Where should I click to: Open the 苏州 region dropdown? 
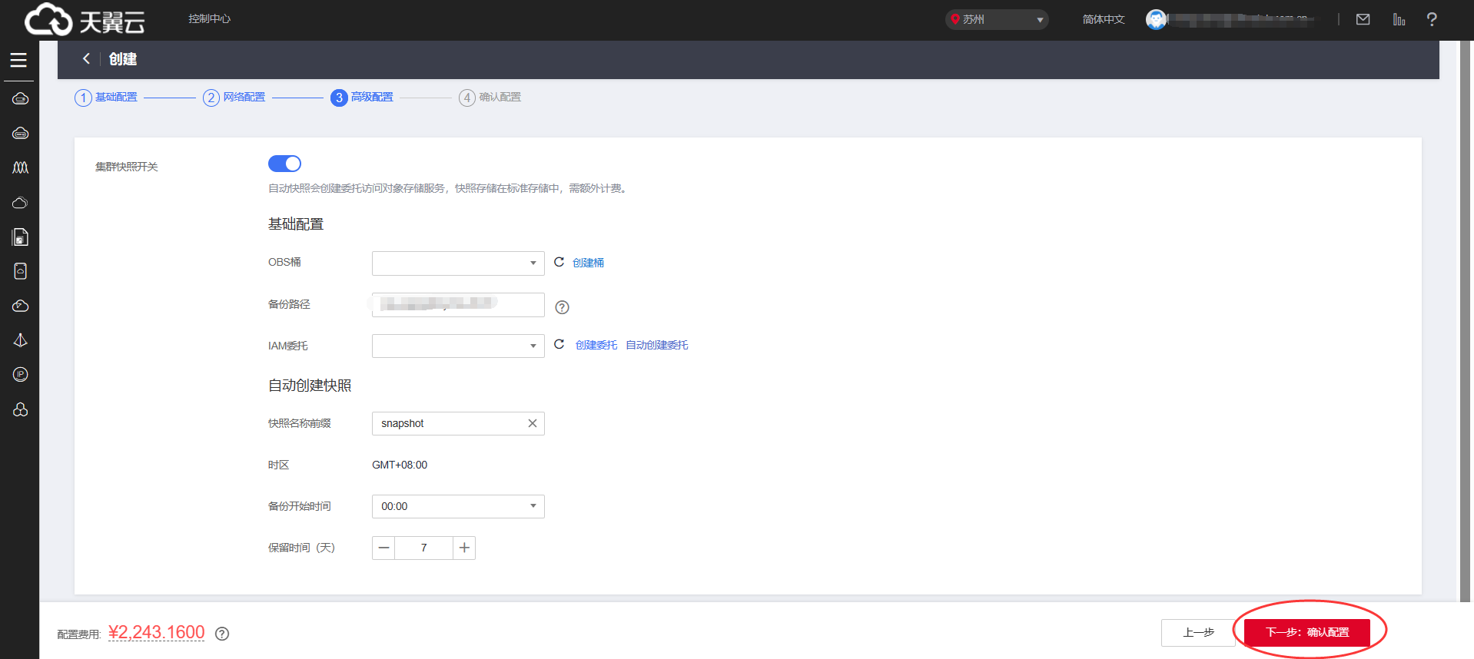(x=997, y=19)
